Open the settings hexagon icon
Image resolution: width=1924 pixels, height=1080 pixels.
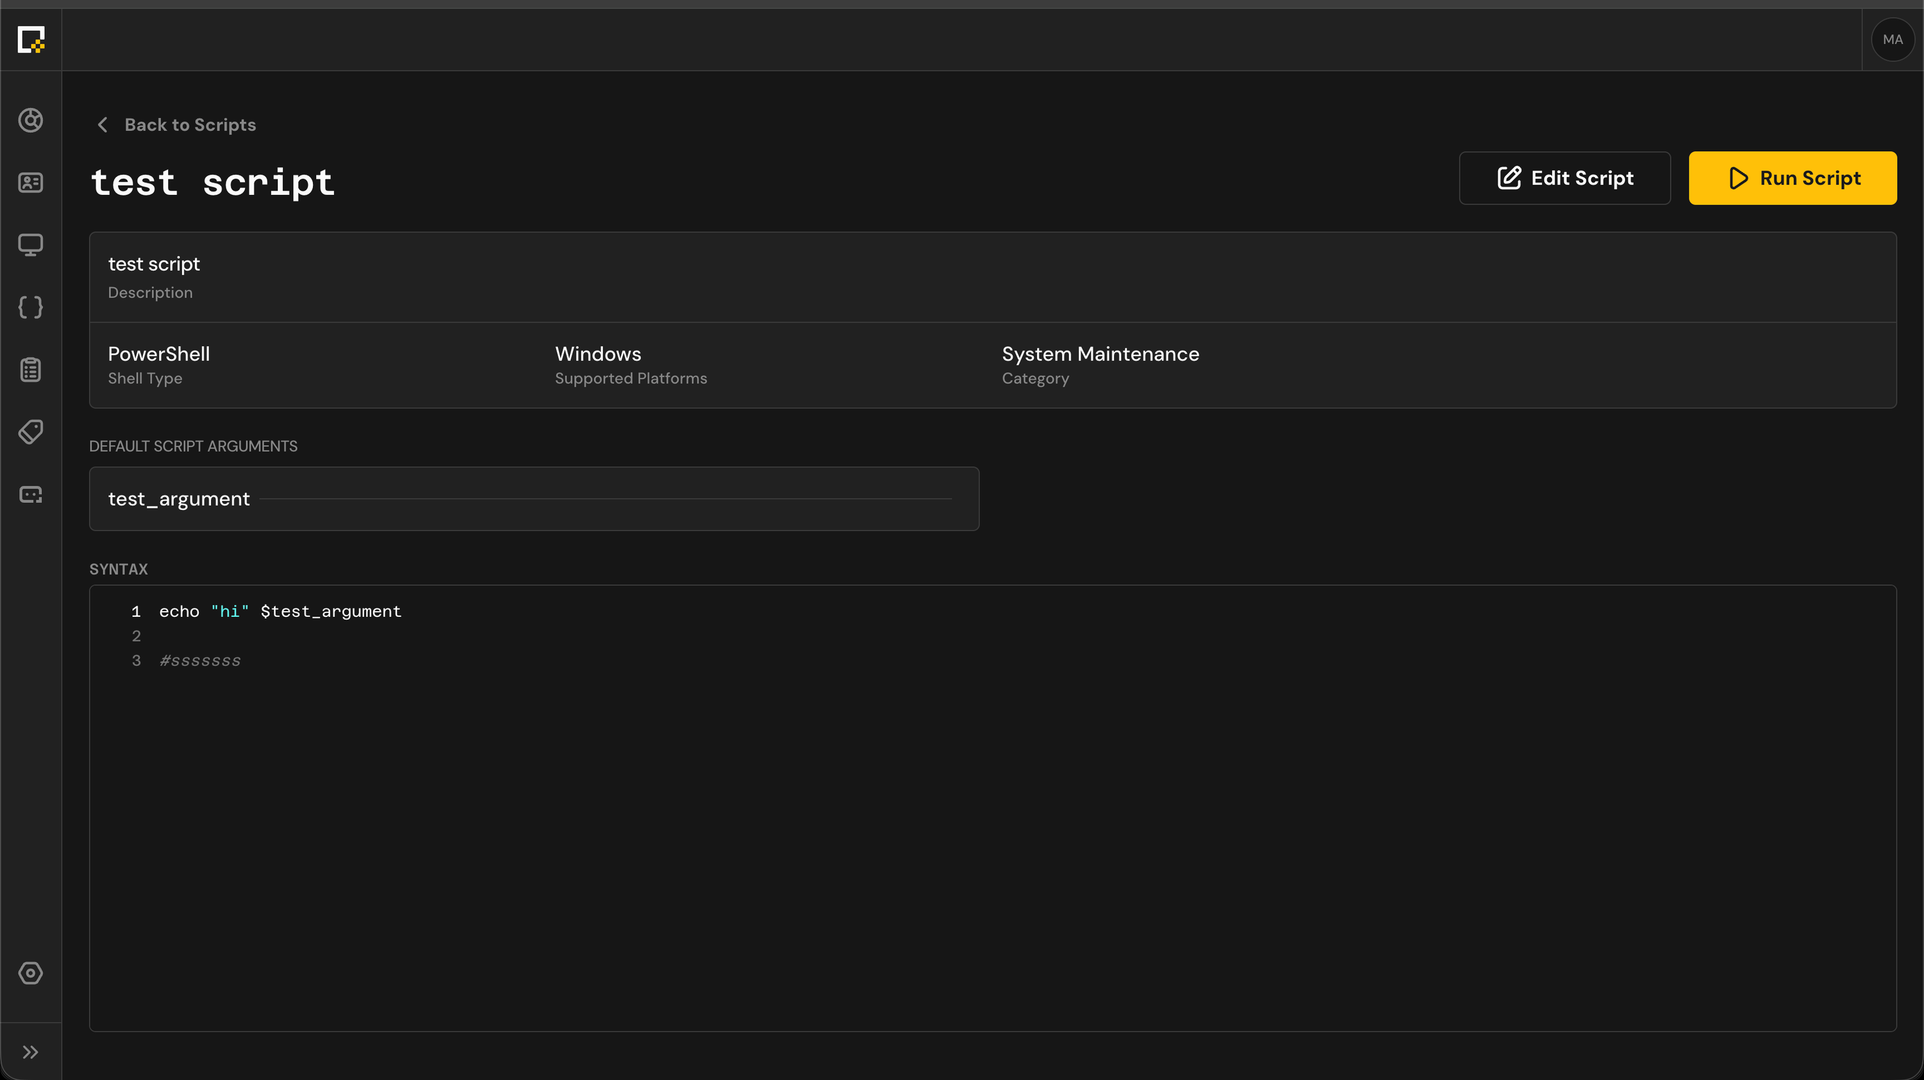click(31, 973)
